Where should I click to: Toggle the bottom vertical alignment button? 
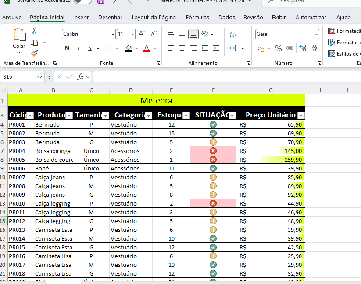pyautogui.click(x=193, y=34)
